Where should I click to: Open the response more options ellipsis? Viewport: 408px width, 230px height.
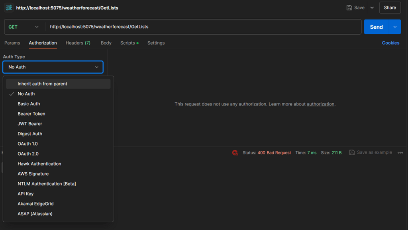pyautogui.click(x=400, y=152)
